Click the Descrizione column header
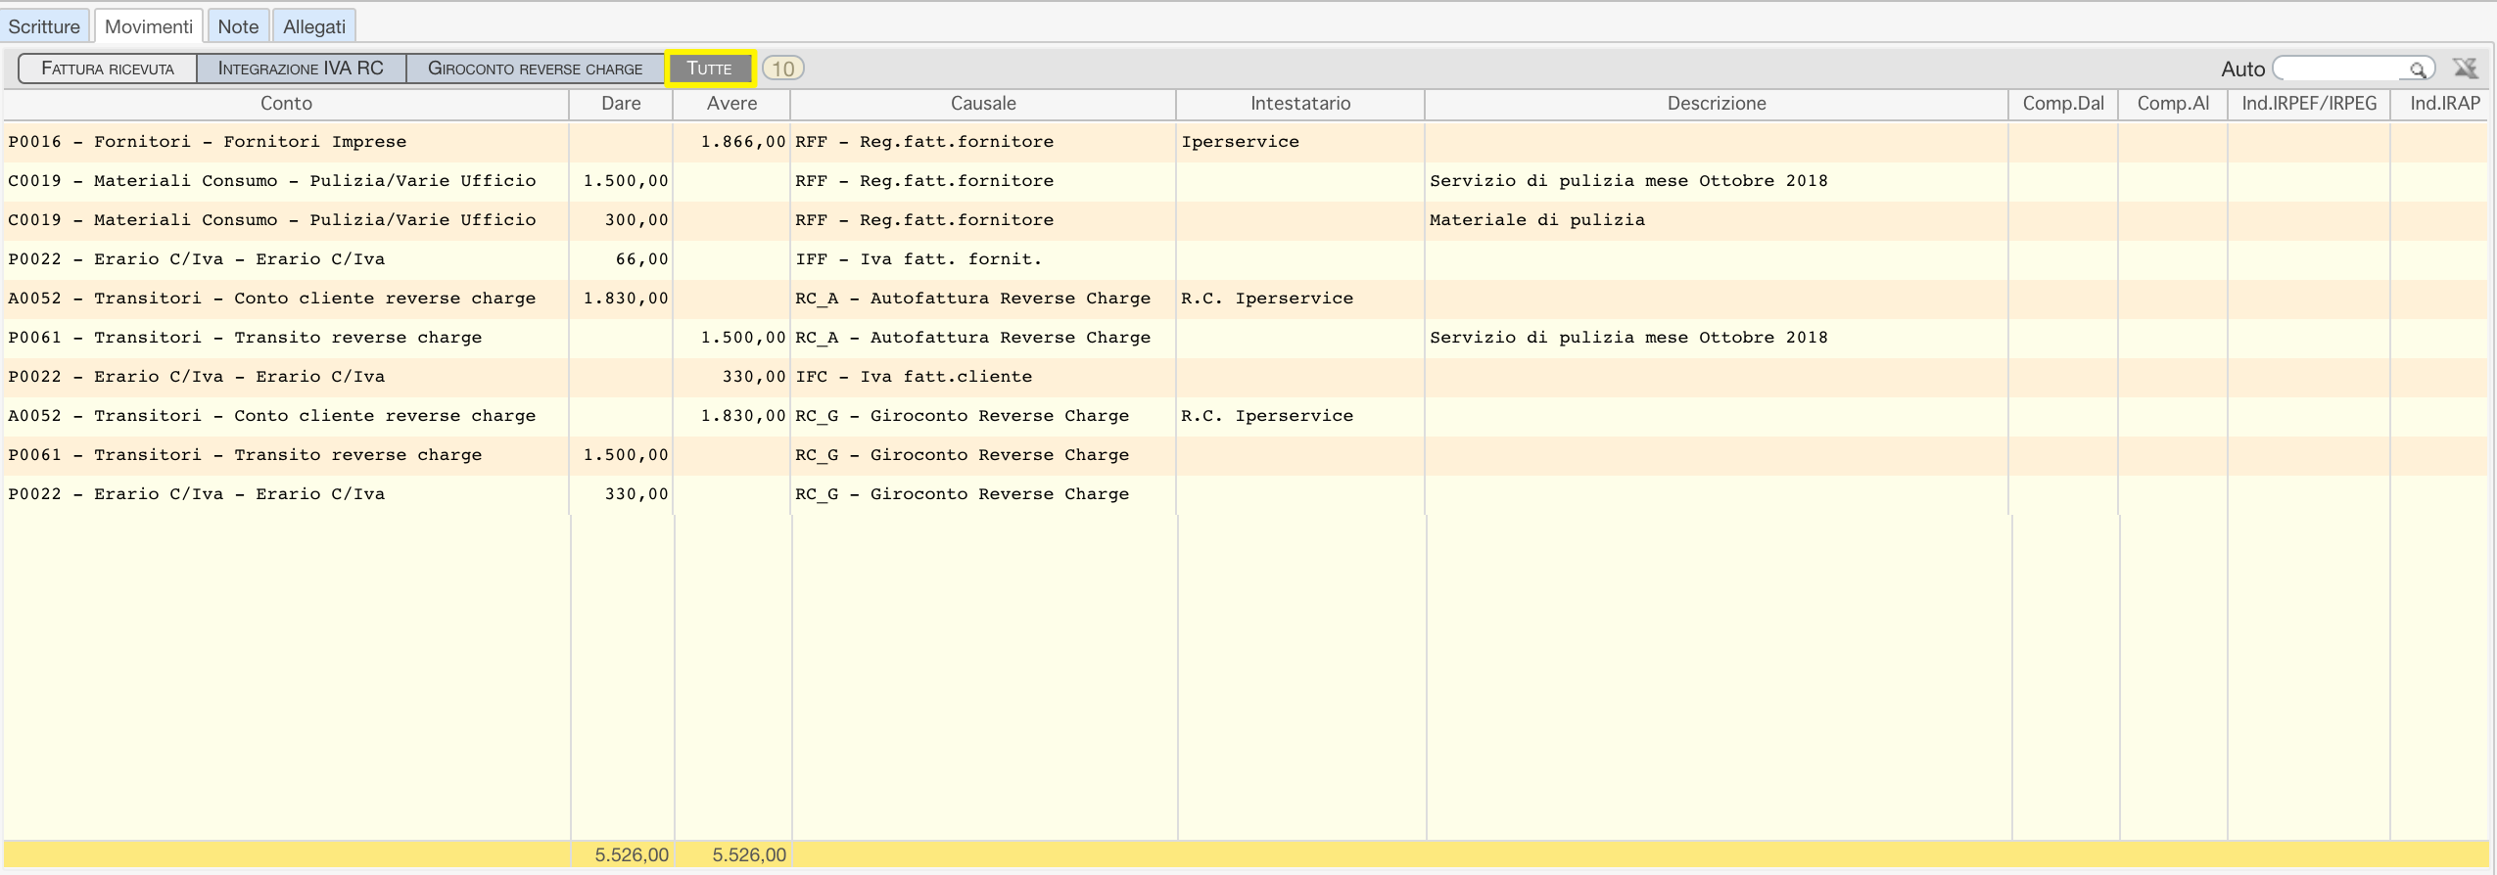 (x=1717, y=104)
